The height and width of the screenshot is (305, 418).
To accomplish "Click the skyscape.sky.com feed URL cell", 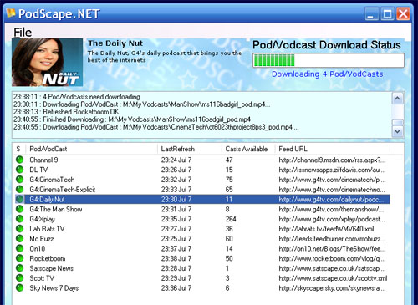I will [332, 288].
